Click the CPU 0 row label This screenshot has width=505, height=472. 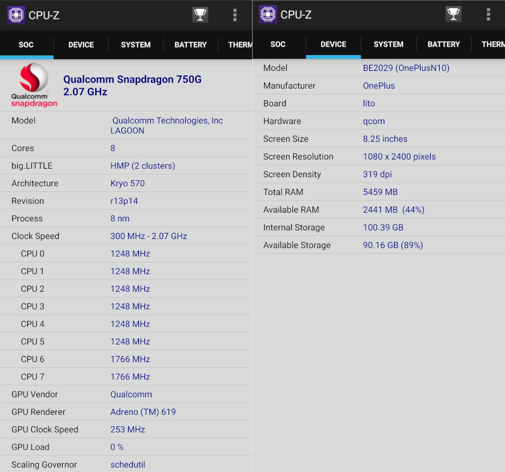(32, 254)
